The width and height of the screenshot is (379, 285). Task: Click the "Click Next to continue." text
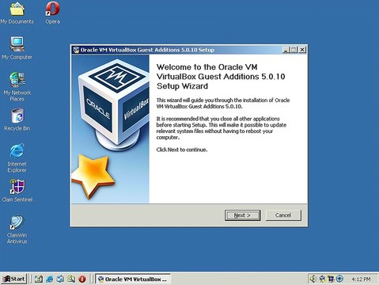point(182,150)
